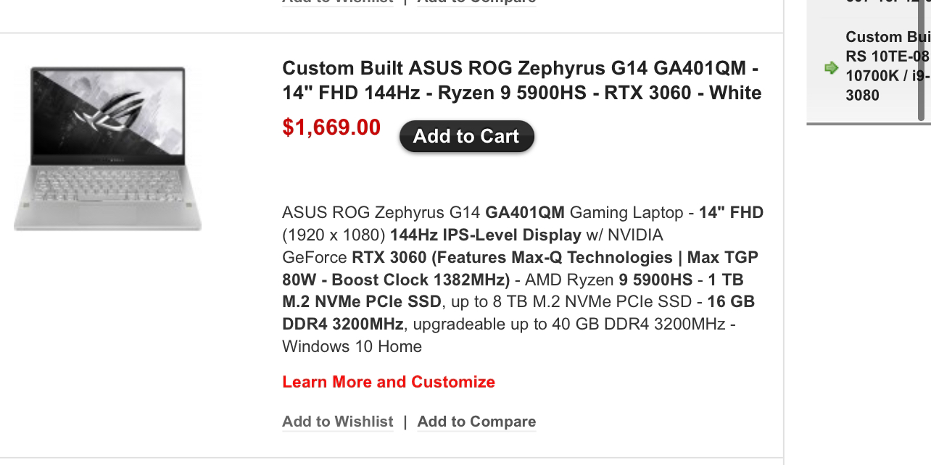This screenshot has height=465, width=931.
Task: Open Learn More and Customize link
Action: click(x=389, y=382)
